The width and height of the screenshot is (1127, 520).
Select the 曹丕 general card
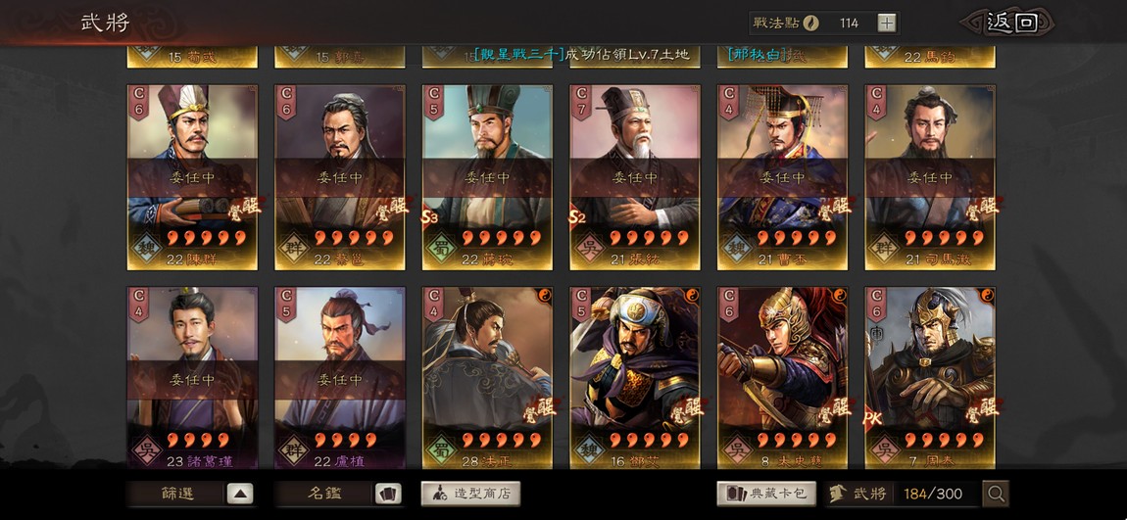(782, 177)
